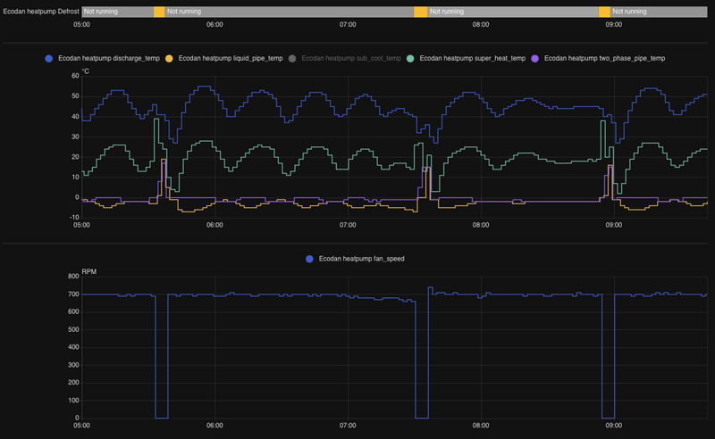
Task: Click the gray sub_cool_temp legend dot
Action: [292, 58]
